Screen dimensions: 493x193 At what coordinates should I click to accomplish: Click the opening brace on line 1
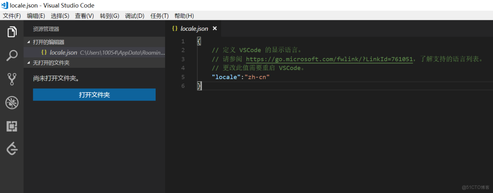[199, 41]
